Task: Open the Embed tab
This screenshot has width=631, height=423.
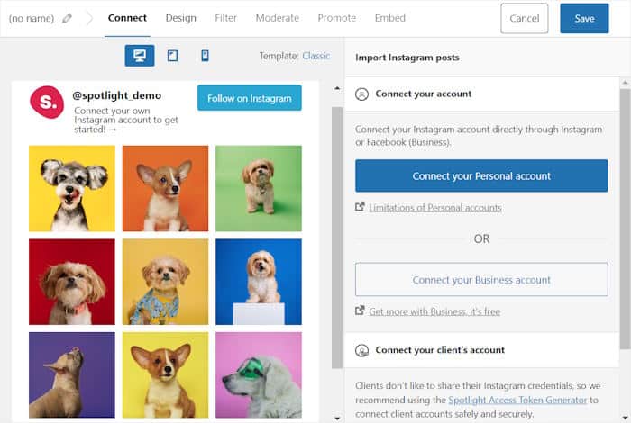Action: 390,18
